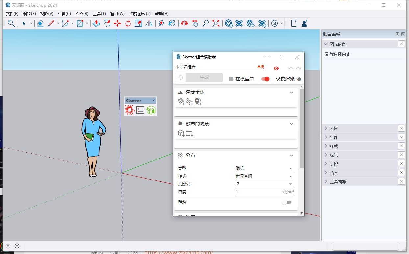
Task: Open the green Skatter library icon
Action: (151, 110)
